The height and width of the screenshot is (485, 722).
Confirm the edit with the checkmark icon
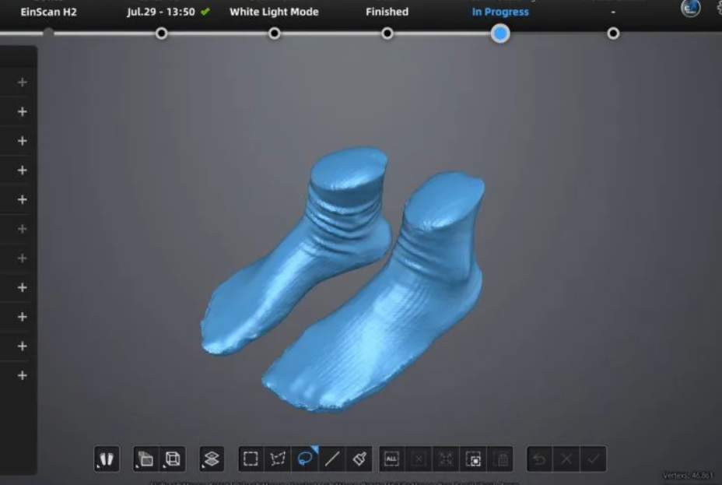594,459
